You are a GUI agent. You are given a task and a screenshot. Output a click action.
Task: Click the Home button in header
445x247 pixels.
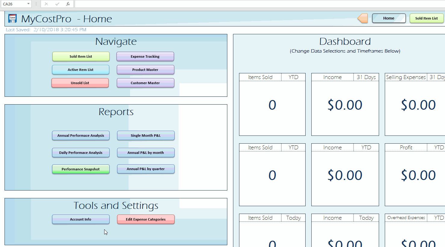tap(389, 18)
